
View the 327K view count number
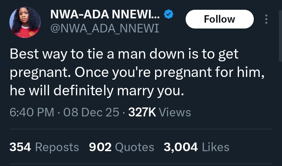(x=142, y=112)
